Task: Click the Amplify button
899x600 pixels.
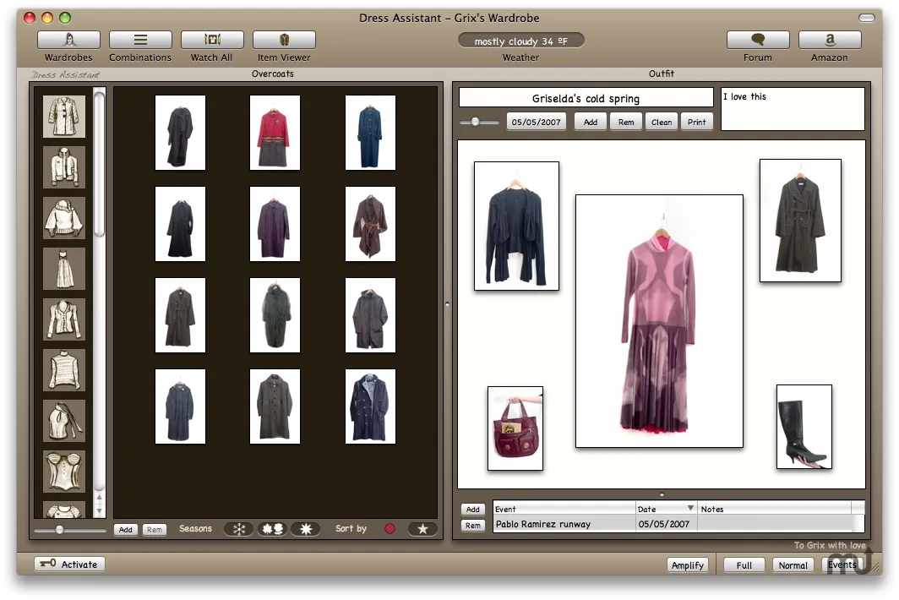Action: point(688,565)
